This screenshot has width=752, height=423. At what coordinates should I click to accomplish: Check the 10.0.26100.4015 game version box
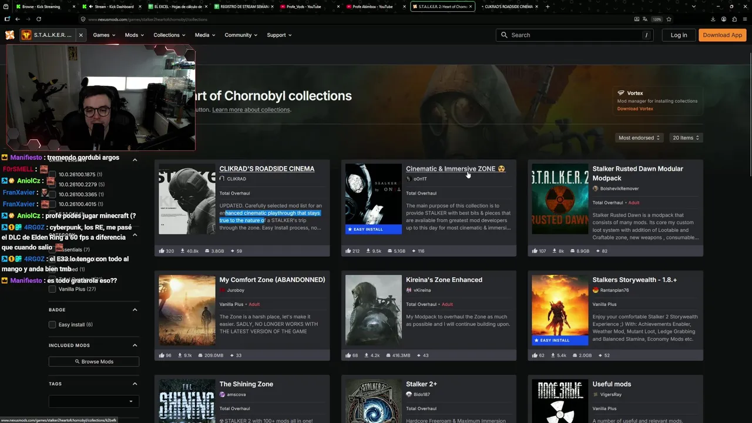(x=52, y=204)
